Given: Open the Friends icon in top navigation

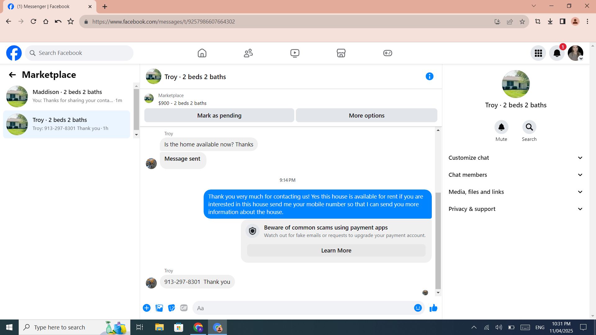Looking at the screenshot, I should click(x=248, y=53).
